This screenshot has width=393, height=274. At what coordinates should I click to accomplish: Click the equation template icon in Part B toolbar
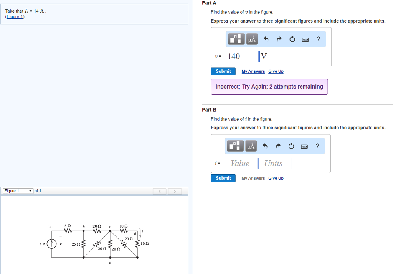coord(236,146)
